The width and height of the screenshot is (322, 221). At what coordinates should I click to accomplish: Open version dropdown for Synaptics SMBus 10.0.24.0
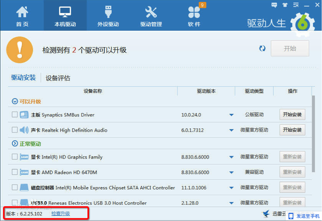[231, 115]
